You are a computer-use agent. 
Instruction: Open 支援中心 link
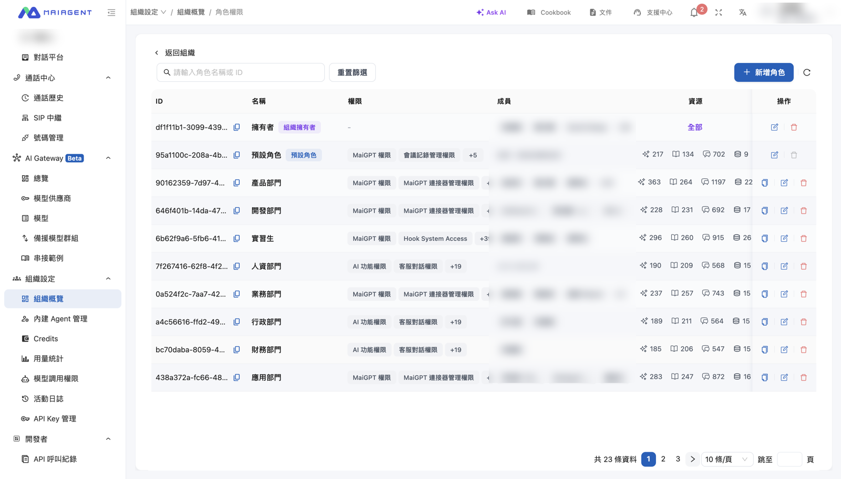[653, 12]
